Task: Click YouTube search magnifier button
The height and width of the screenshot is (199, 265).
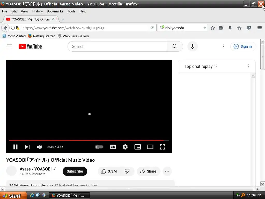Action: [x=175, y=46]
